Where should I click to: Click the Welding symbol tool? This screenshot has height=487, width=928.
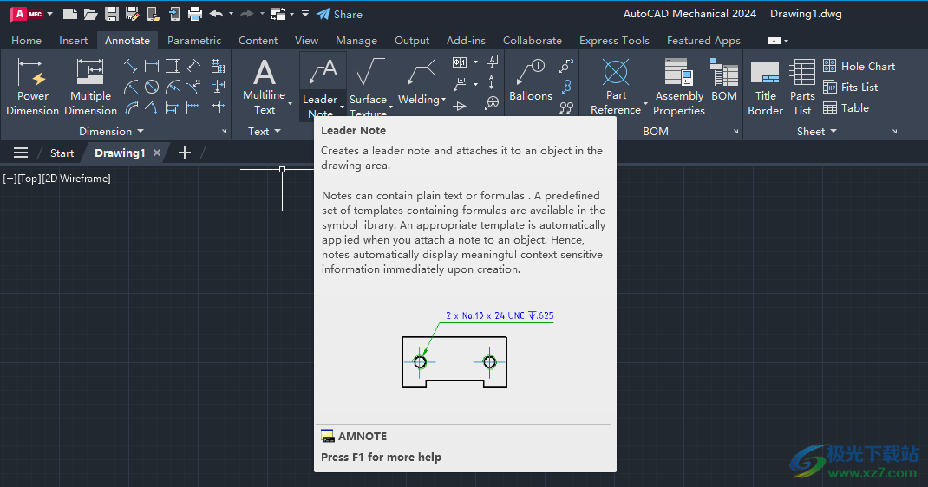[419, 82]
